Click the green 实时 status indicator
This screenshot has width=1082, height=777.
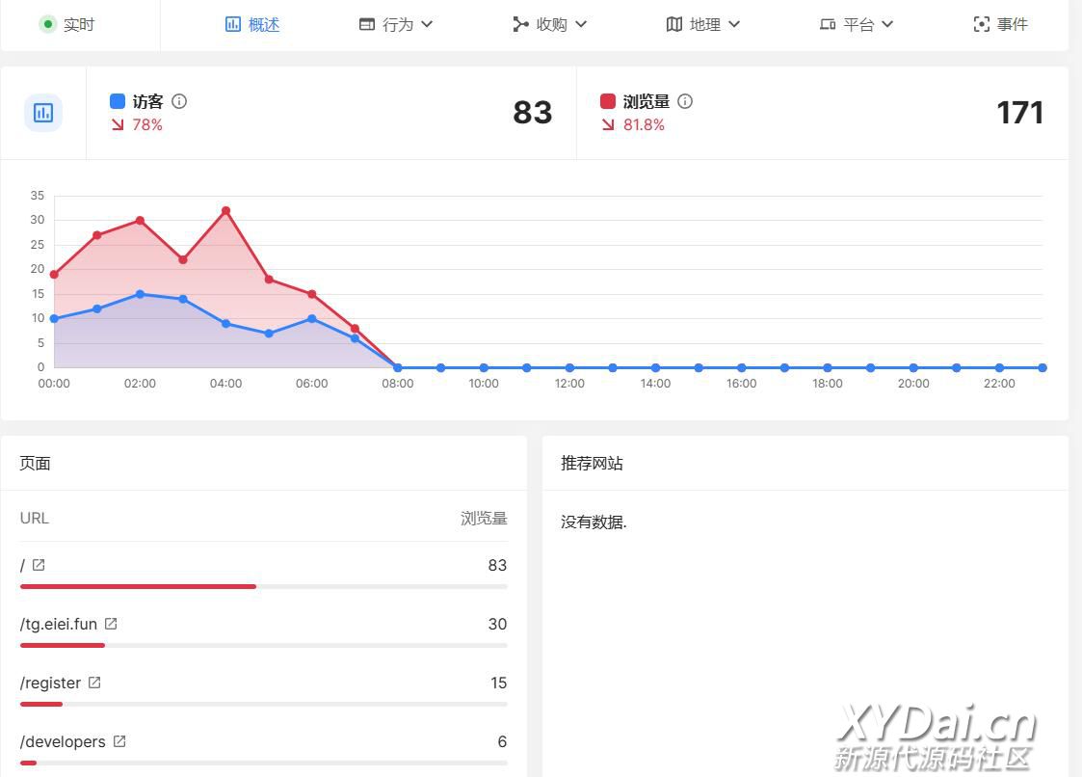click(x=48, y=24)
